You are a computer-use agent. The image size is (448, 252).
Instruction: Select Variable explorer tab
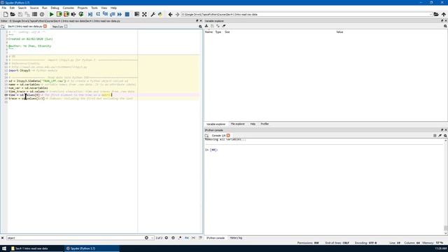[x=216, y=124]
